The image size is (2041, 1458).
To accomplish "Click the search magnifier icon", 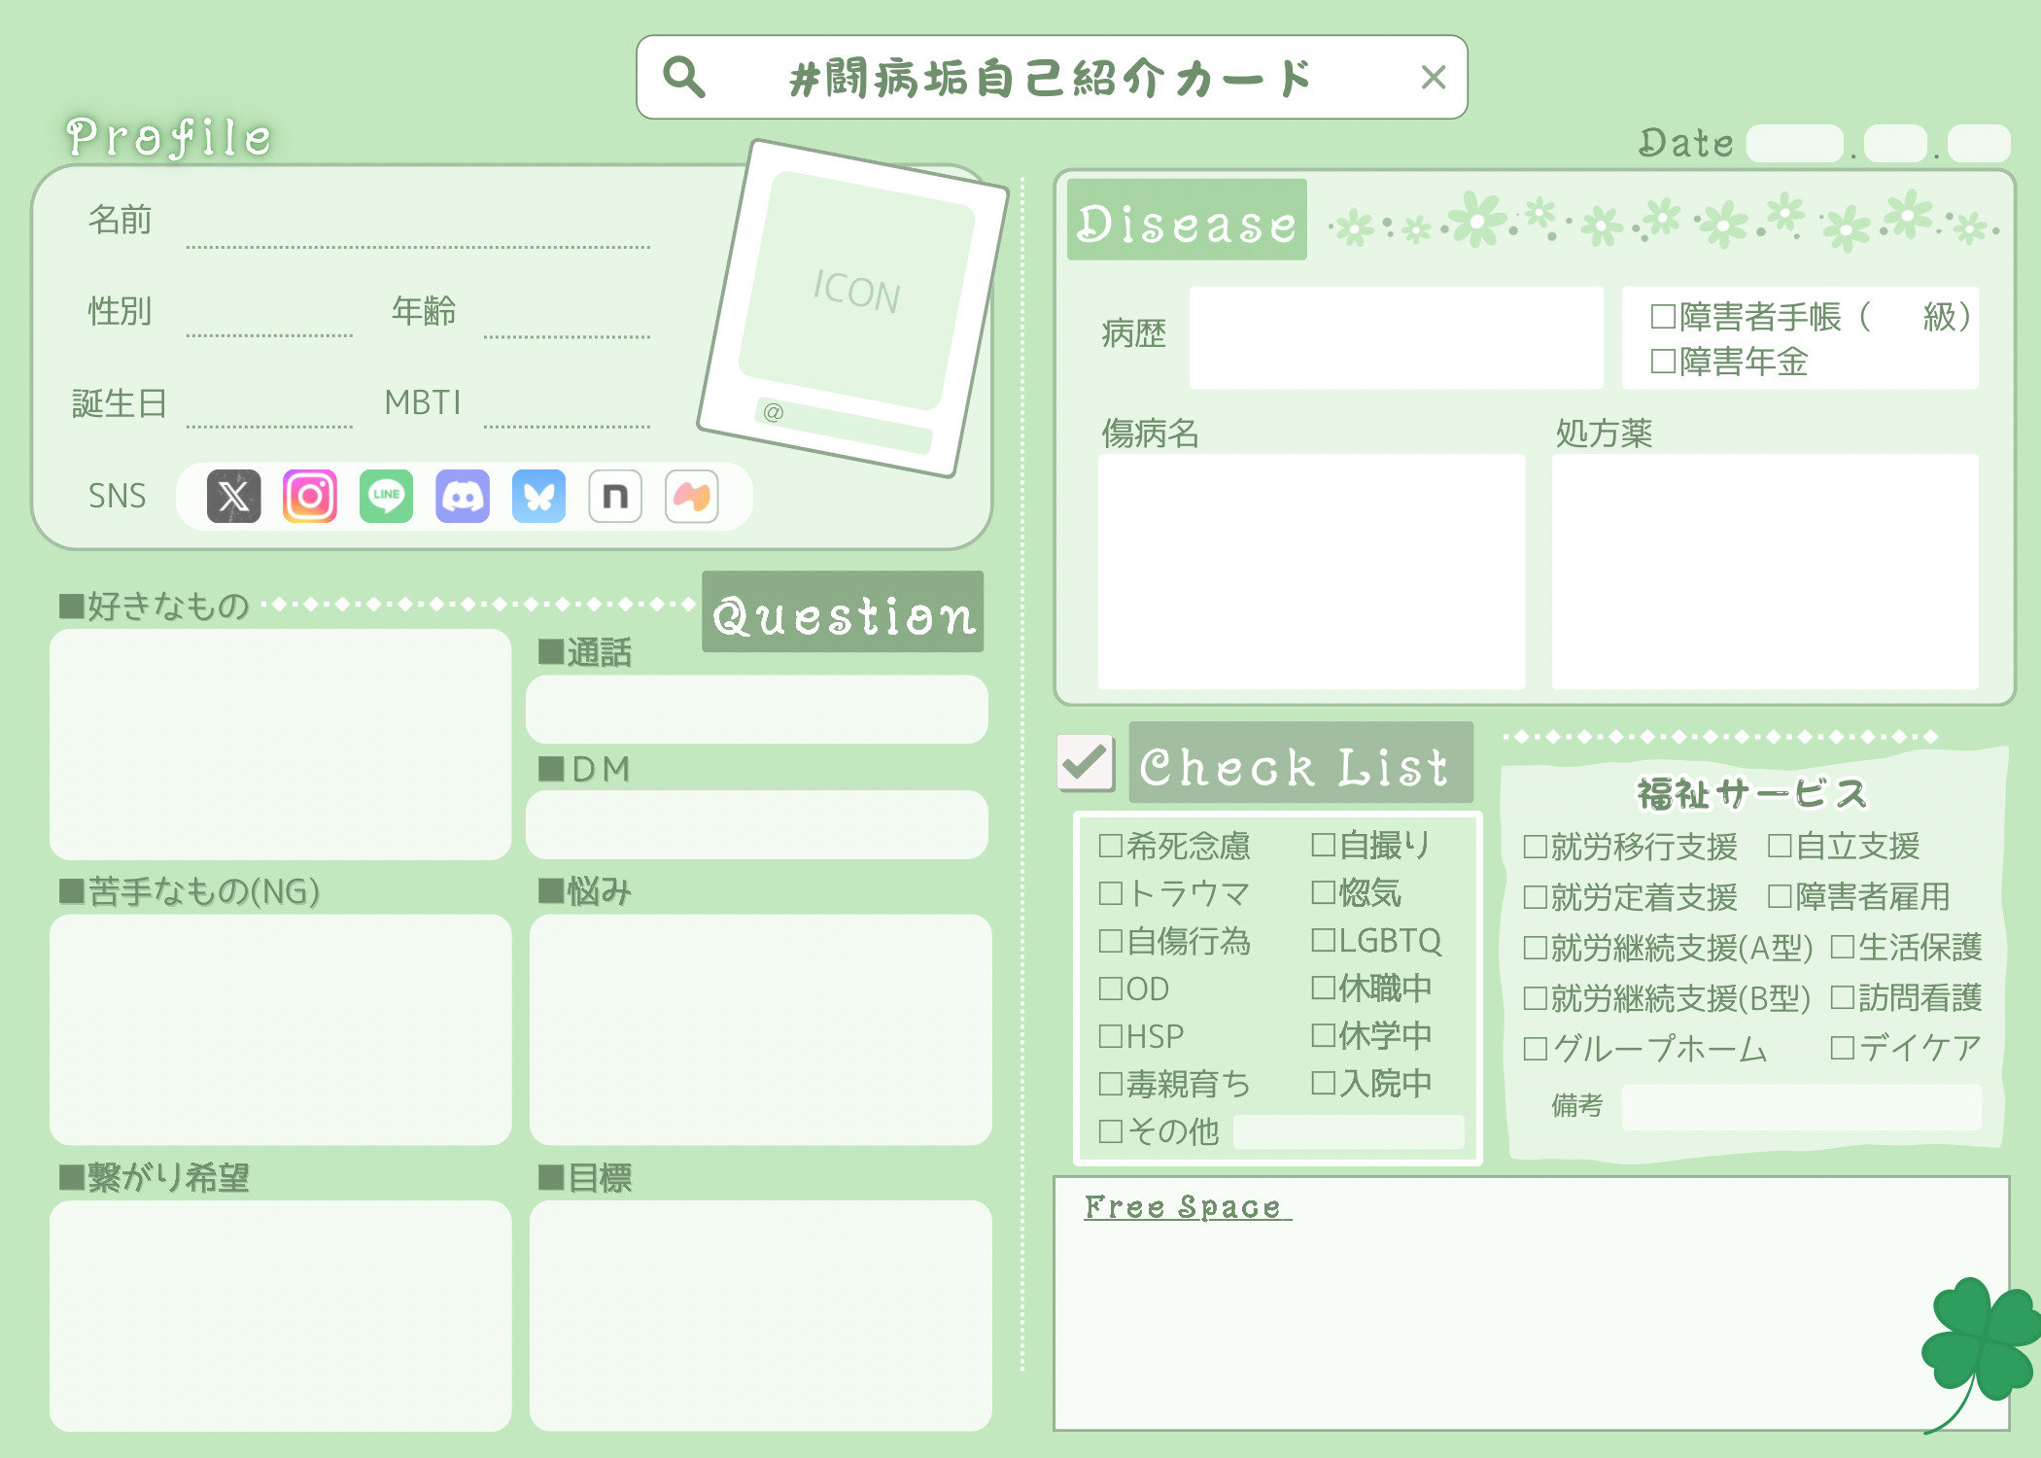I will [683, 76].
